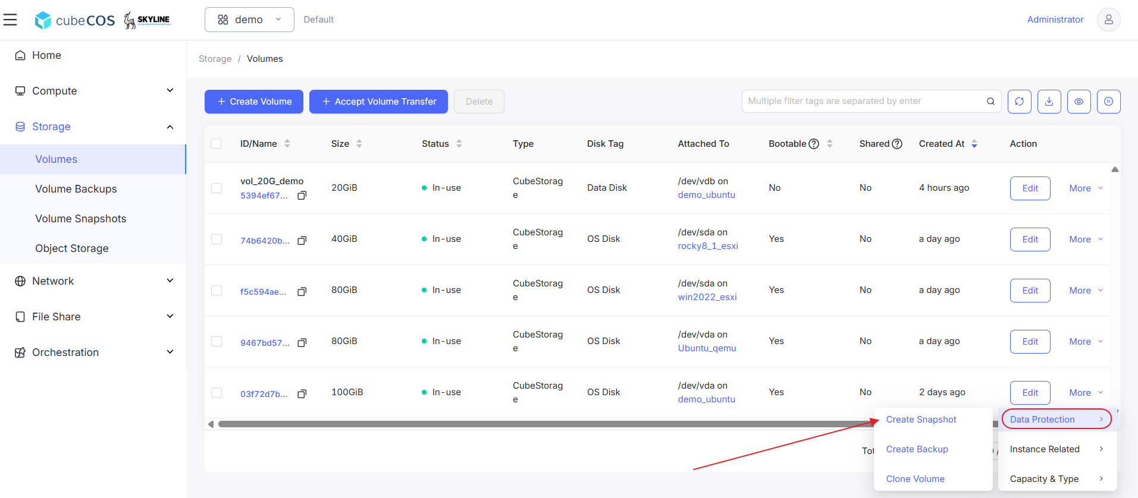This screenshot has height=498, width=1138.
Task: Check the 9467bd57 row checkbox
Action: point(217,341)
